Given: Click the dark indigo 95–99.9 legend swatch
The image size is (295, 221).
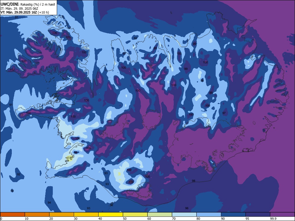Looking at the screenshot, I should 258,215.
